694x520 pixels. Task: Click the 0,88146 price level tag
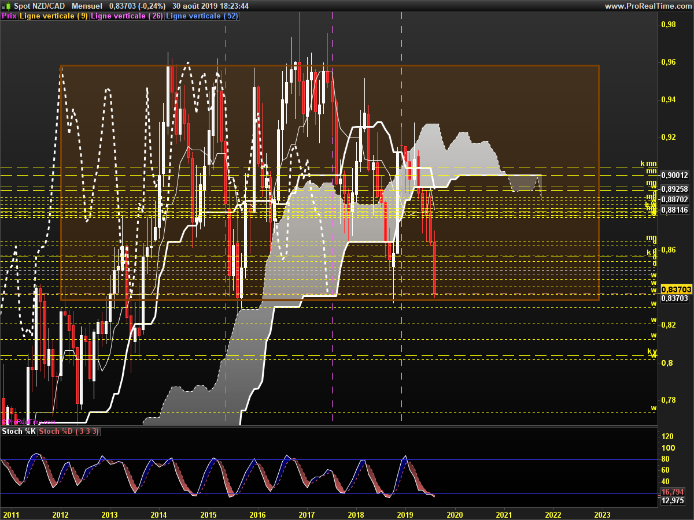[675, 210]
